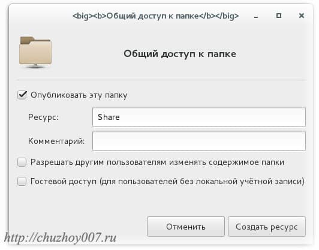The width and height of the screenshot is (319, 250).
Task: Click the bold 'Общий доступ к папке' heading
Action: click(180, 54)
